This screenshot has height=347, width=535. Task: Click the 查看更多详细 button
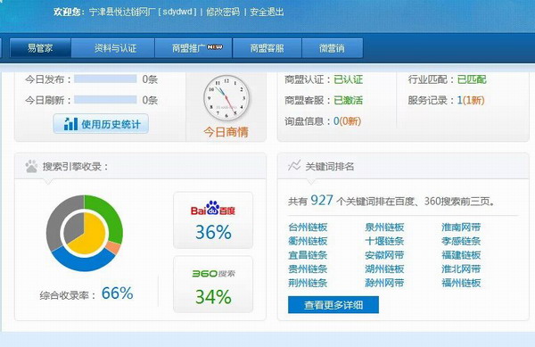(333, 305)
